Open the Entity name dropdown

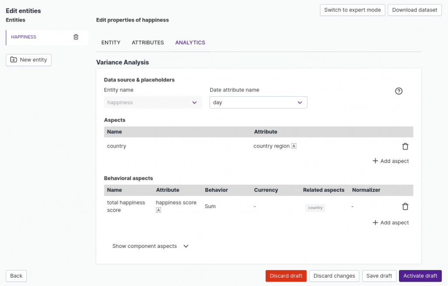153,102
